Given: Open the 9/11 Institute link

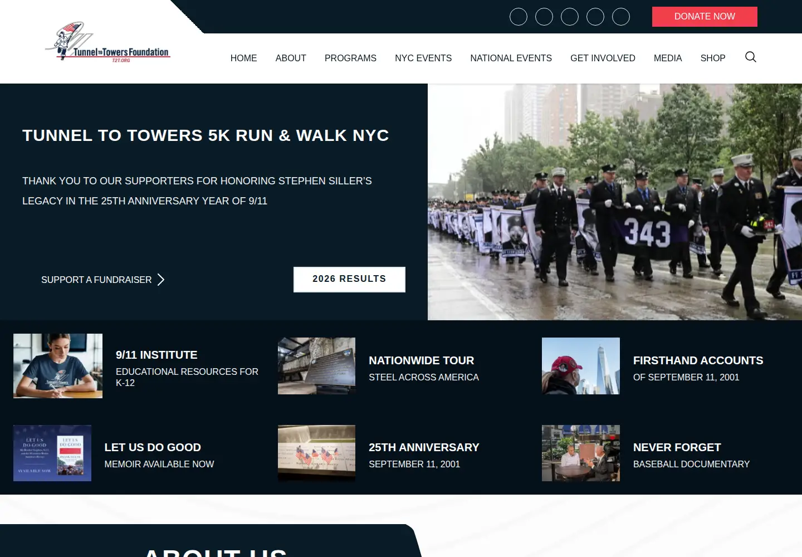Looking at the screenshot, I should point(157,355).
